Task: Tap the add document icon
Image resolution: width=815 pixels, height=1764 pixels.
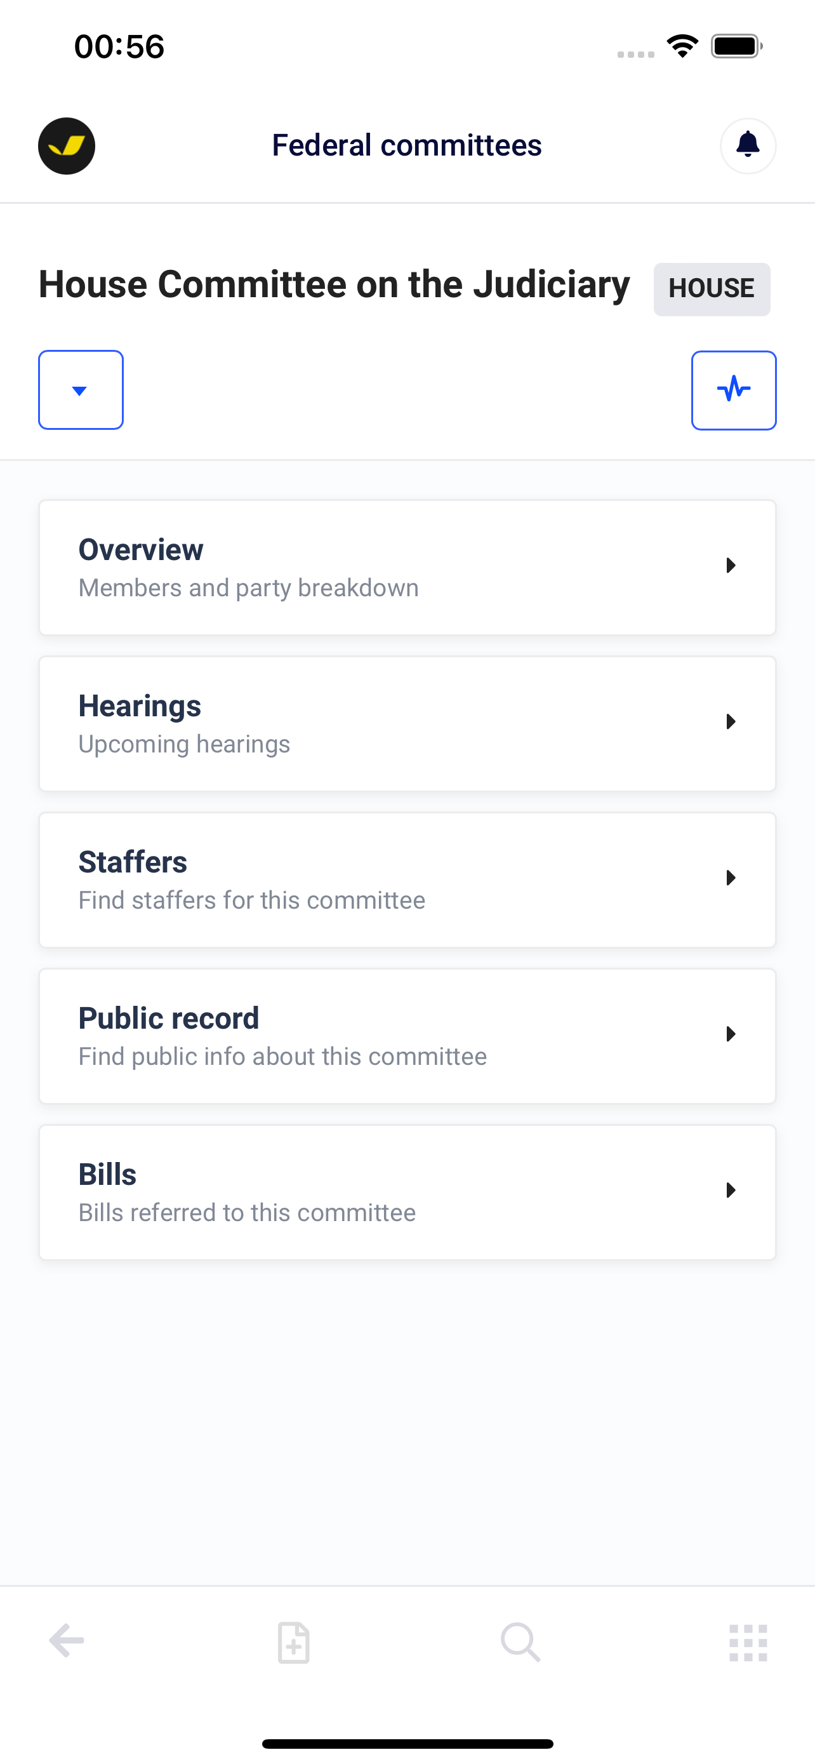Action: (x=293, y=1642)
